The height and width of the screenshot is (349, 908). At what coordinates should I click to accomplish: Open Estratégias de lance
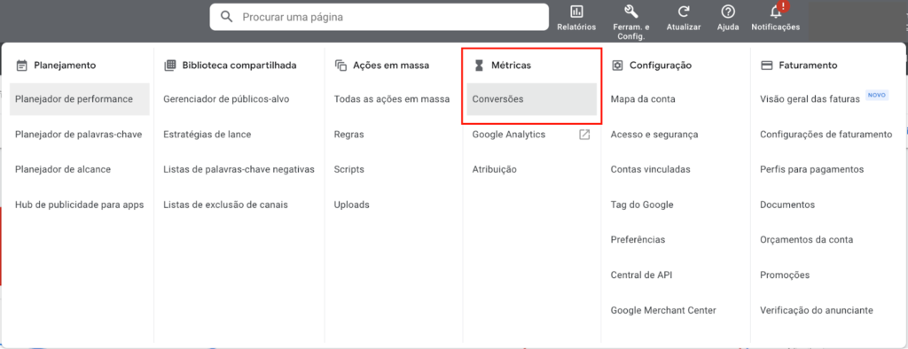tap(207, 135)
